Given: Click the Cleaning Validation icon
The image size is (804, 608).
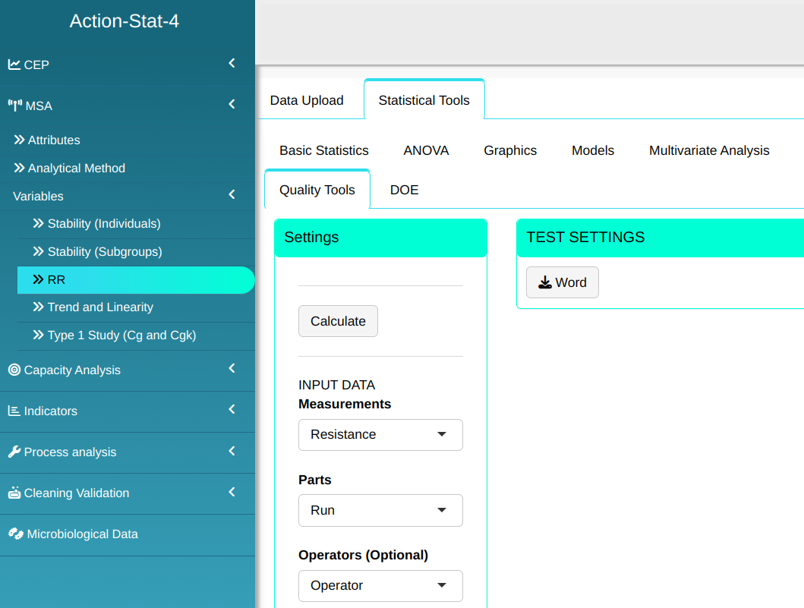Looking at the screenshot, I should click(x=14, y=493).
